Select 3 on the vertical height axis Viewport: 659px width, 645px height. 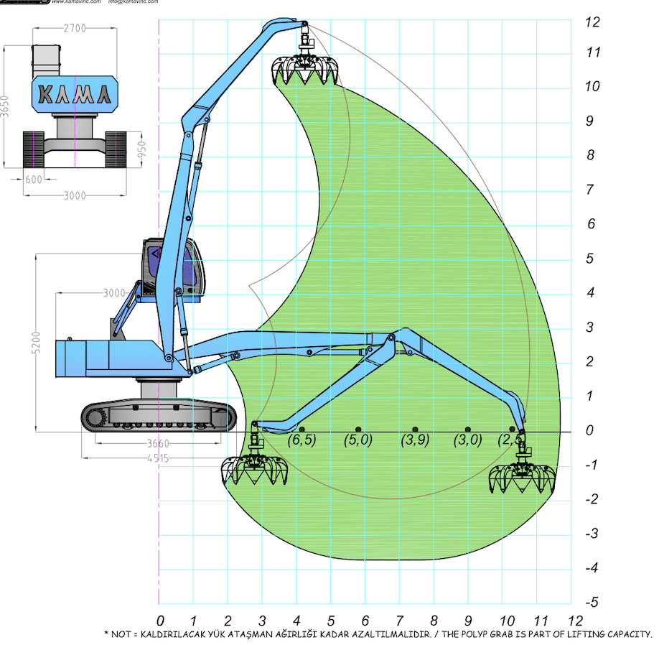coord(589,327)
